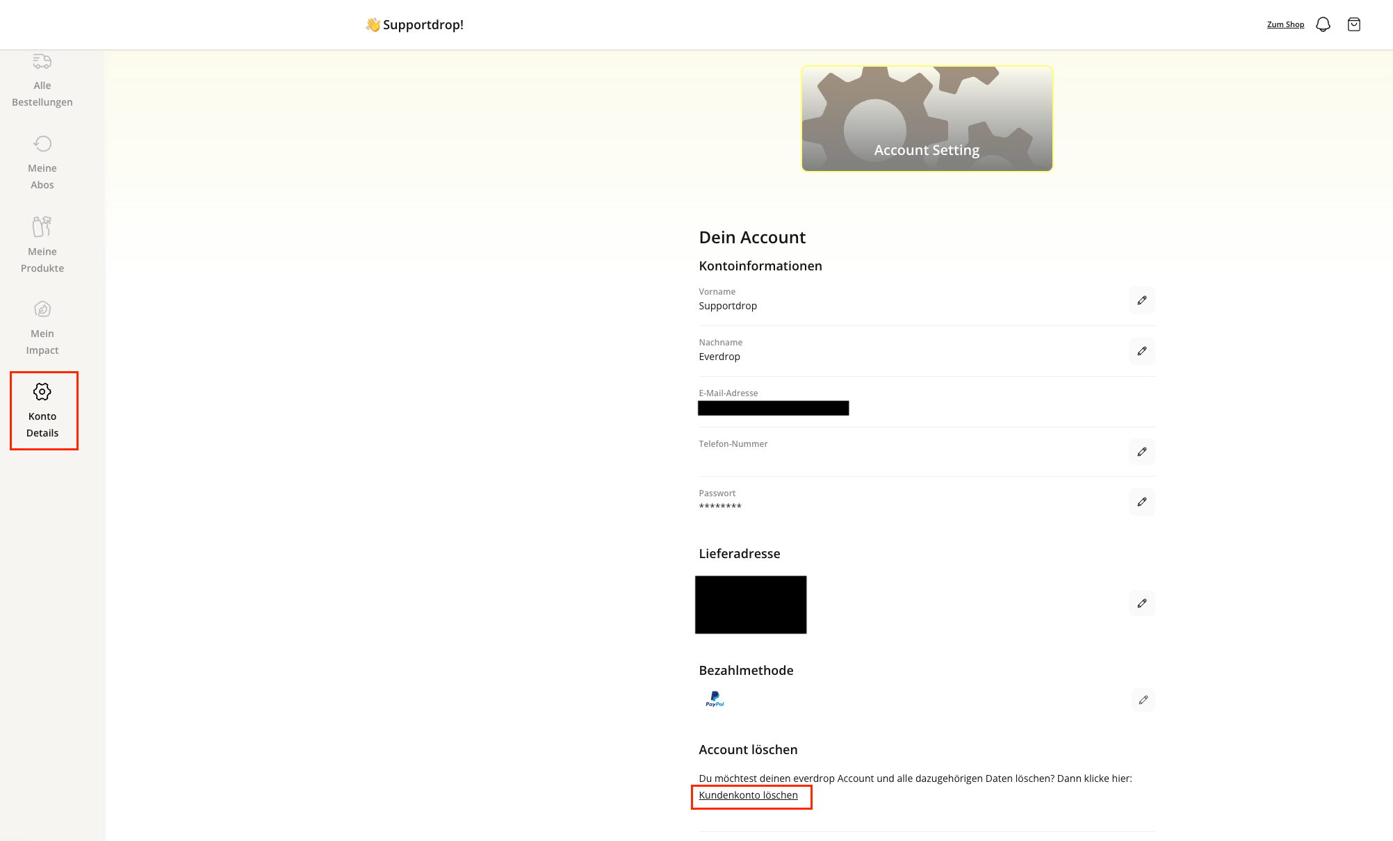This screenshot has height=841, width=1393.
Task: Open the shopping bag cart icon
Action: tap(1353, 25)
